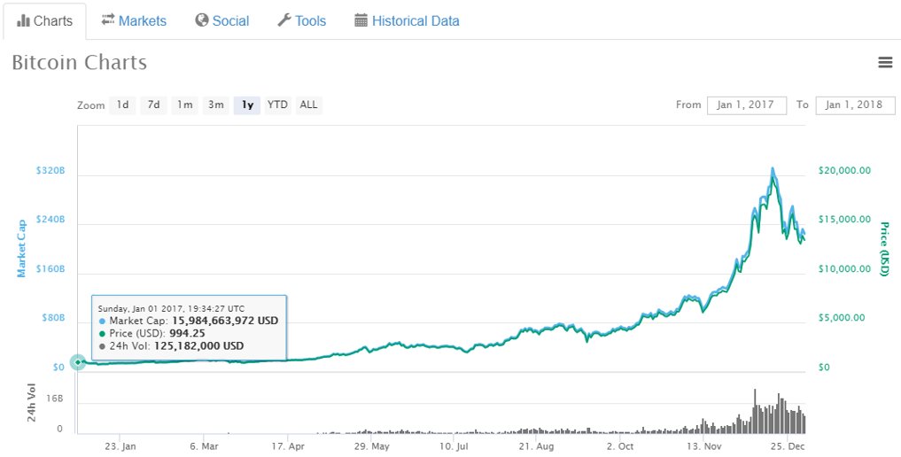Open the Historical Data tab
The width and height of the screenshot is (901, 457).
point(407,21)
